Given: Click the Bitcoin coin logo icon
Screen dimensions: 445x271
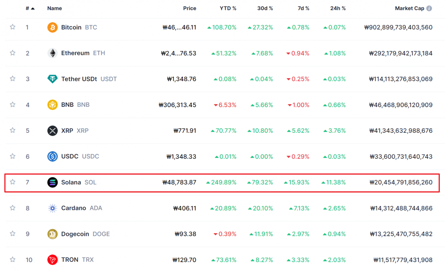Looking at the screenshot, I should click(53, 27).
